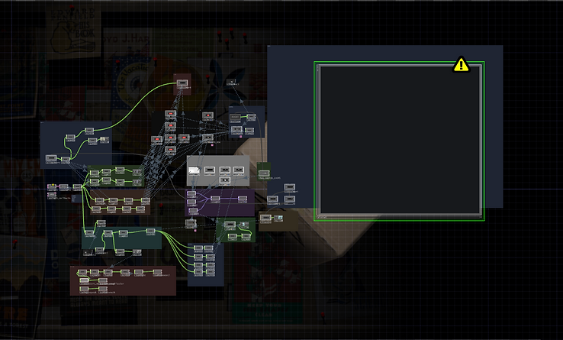563x340 pixels.
Task: Select the node in the small green backdrop beside the navy panel
Action: click(x=264, y=173)
